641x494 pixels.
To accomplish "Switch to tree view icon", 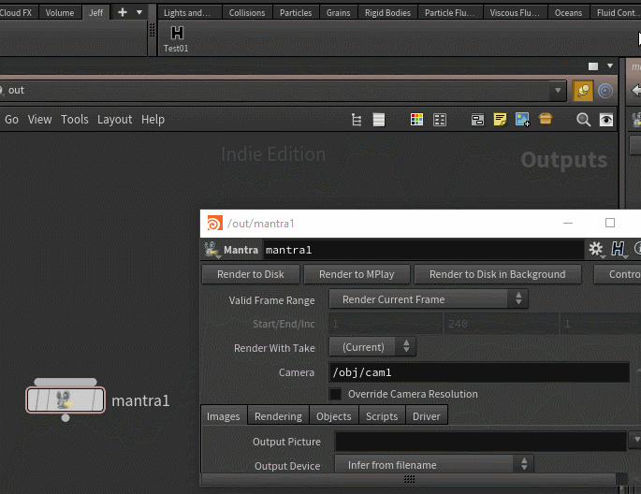I will [357, 120].
